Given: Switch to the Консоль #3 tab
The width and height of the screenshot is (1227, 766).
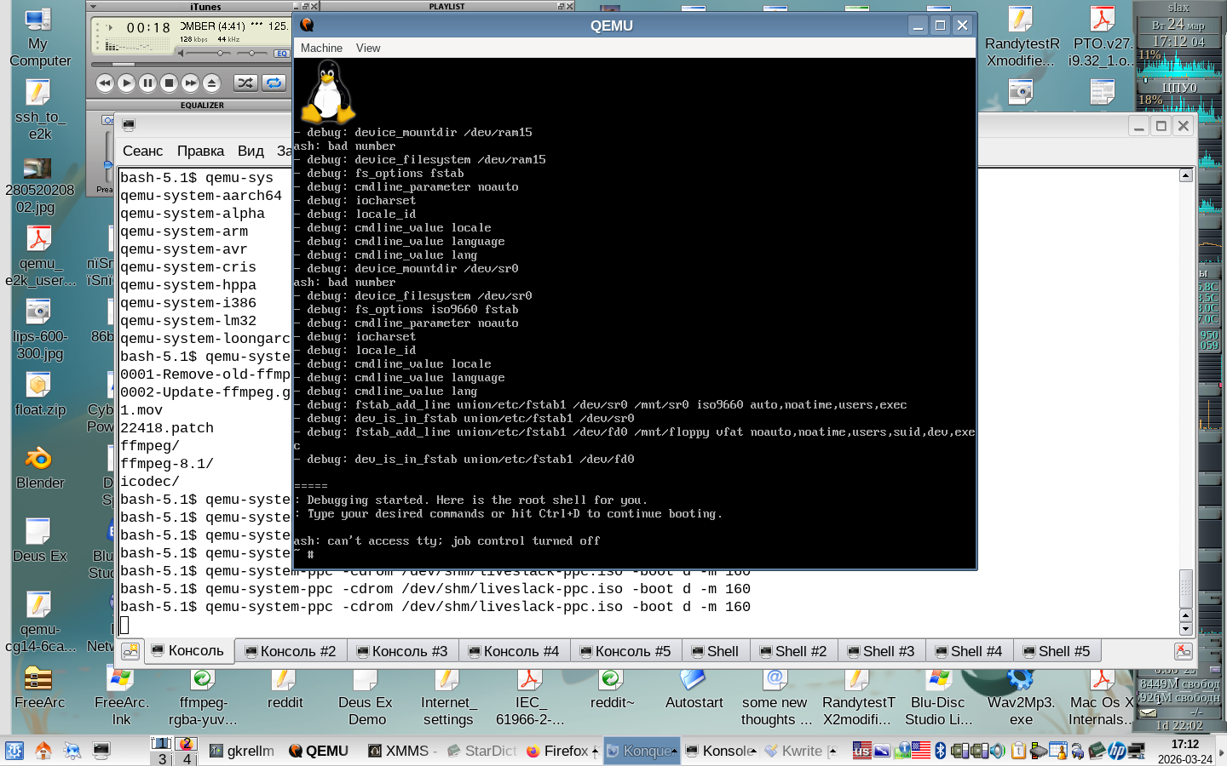Looking at the screenshot, I should click(x=402, y=651).
